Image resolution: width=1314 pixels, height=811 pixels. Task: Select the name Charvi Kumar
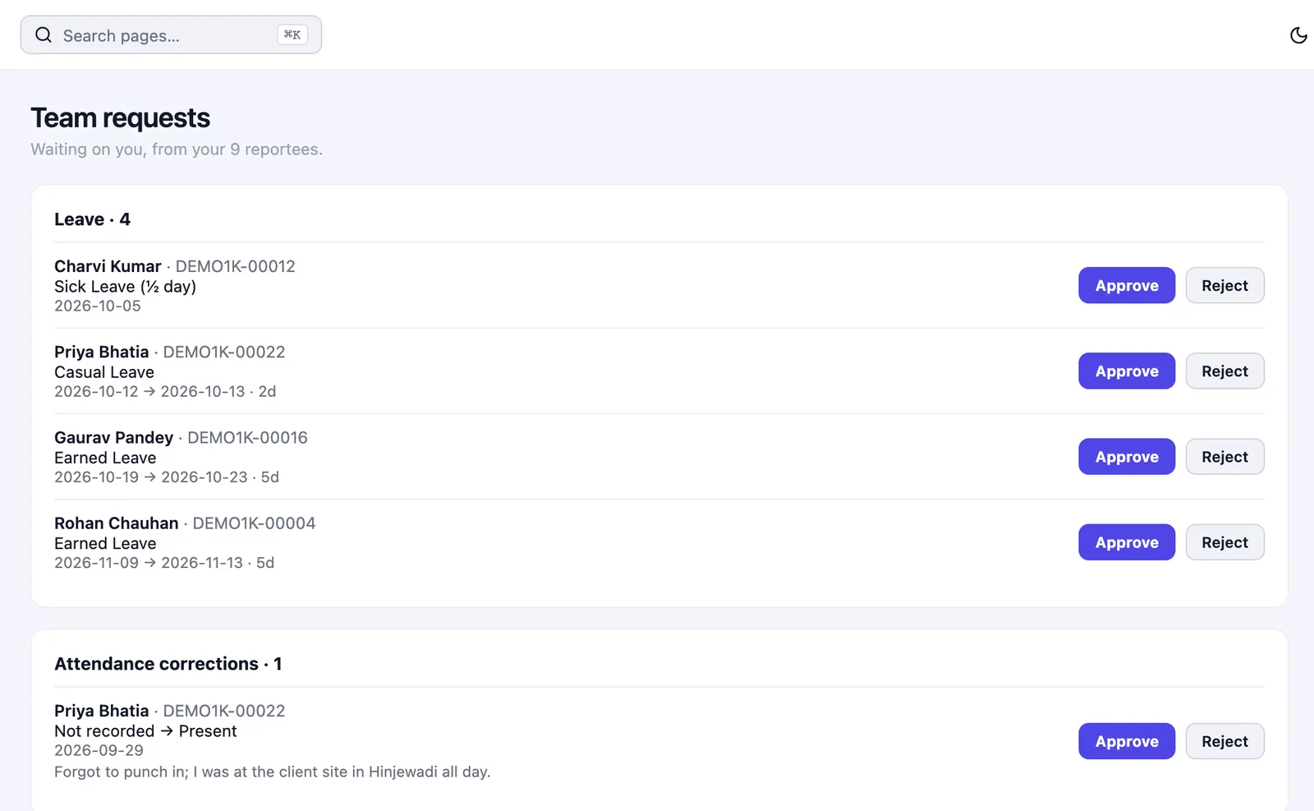pos(108,266)
